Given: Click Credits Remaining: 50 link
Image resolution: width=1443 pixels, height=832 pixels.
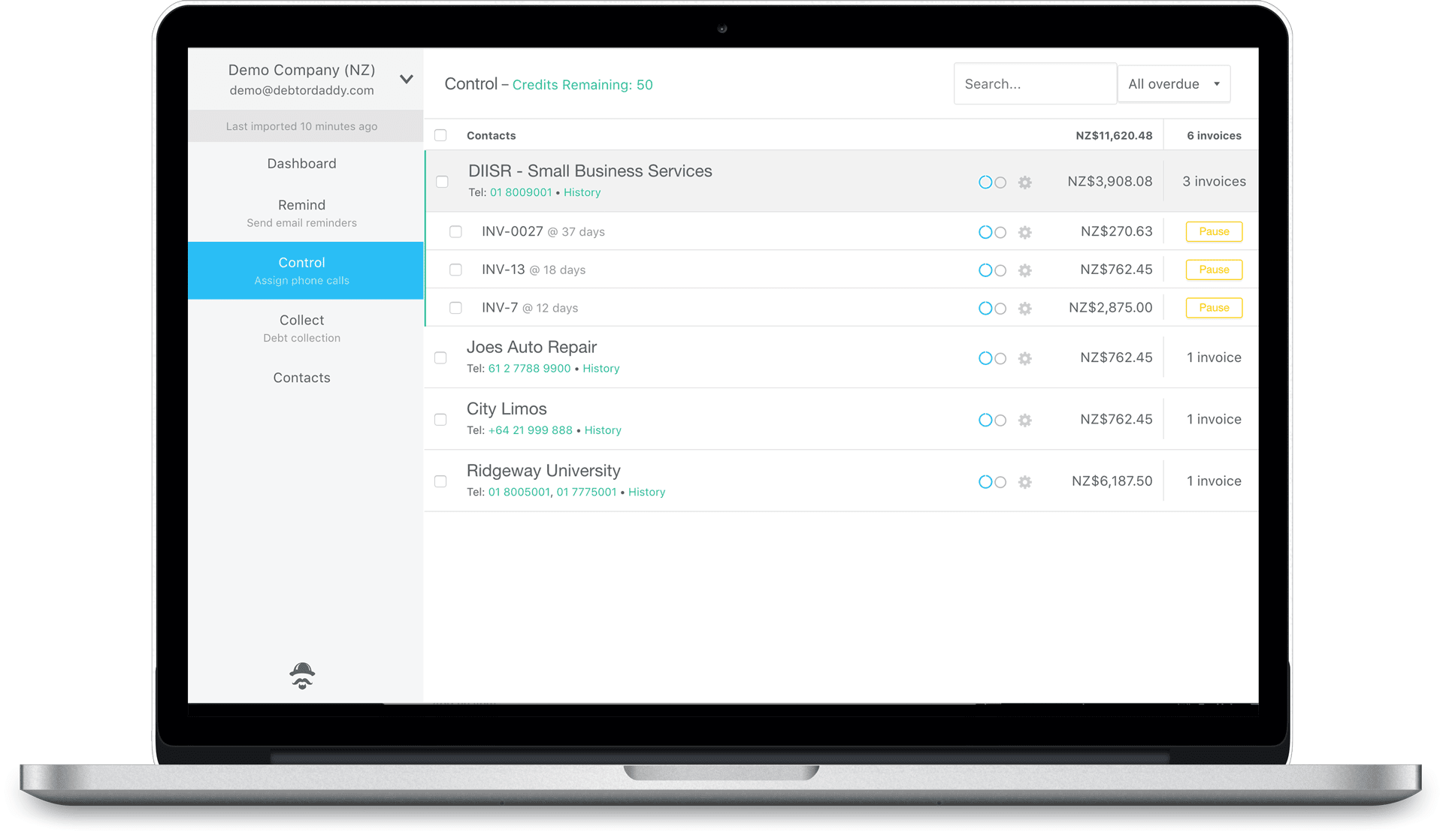Looking at the screenshot, I should [x=582, y=85].
